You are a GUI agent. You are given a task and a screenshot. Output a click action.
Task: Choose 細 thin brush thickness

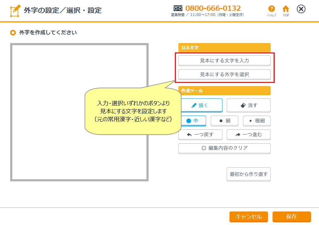pos(224,121)
